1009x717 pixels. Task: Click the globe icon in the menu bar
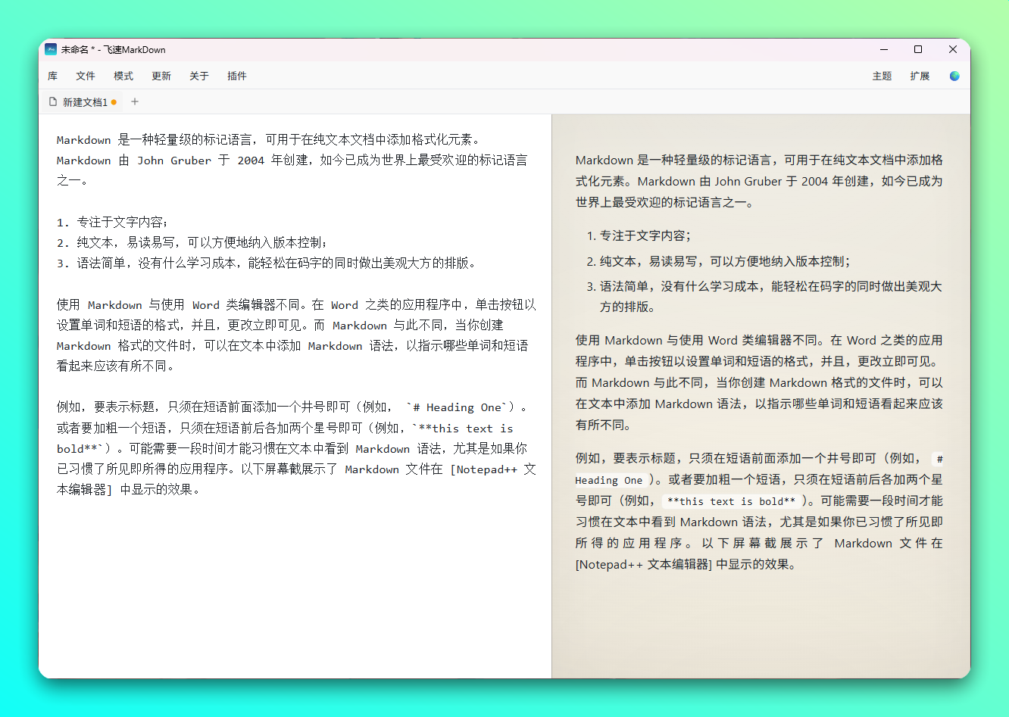(x=954, y=76)
